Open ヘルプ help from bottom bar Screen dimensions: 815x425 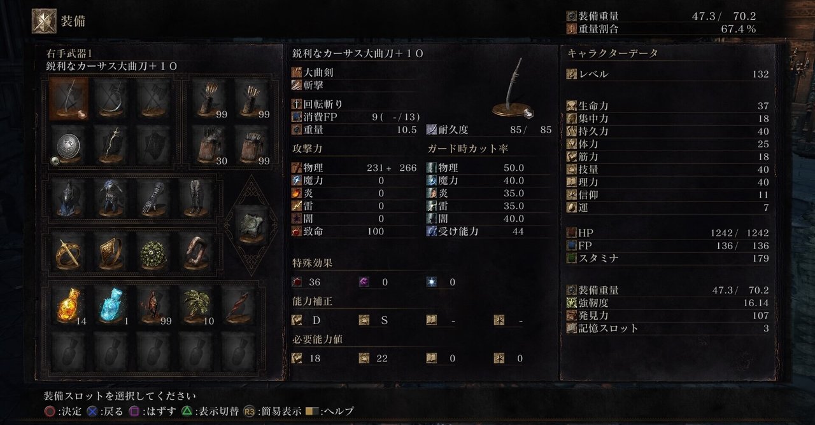point(329,411)
